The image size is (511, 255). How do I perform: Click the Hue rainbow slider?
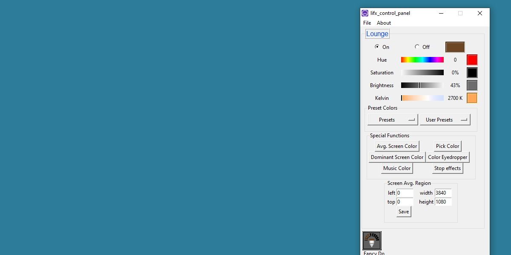(x=422, y=60)
